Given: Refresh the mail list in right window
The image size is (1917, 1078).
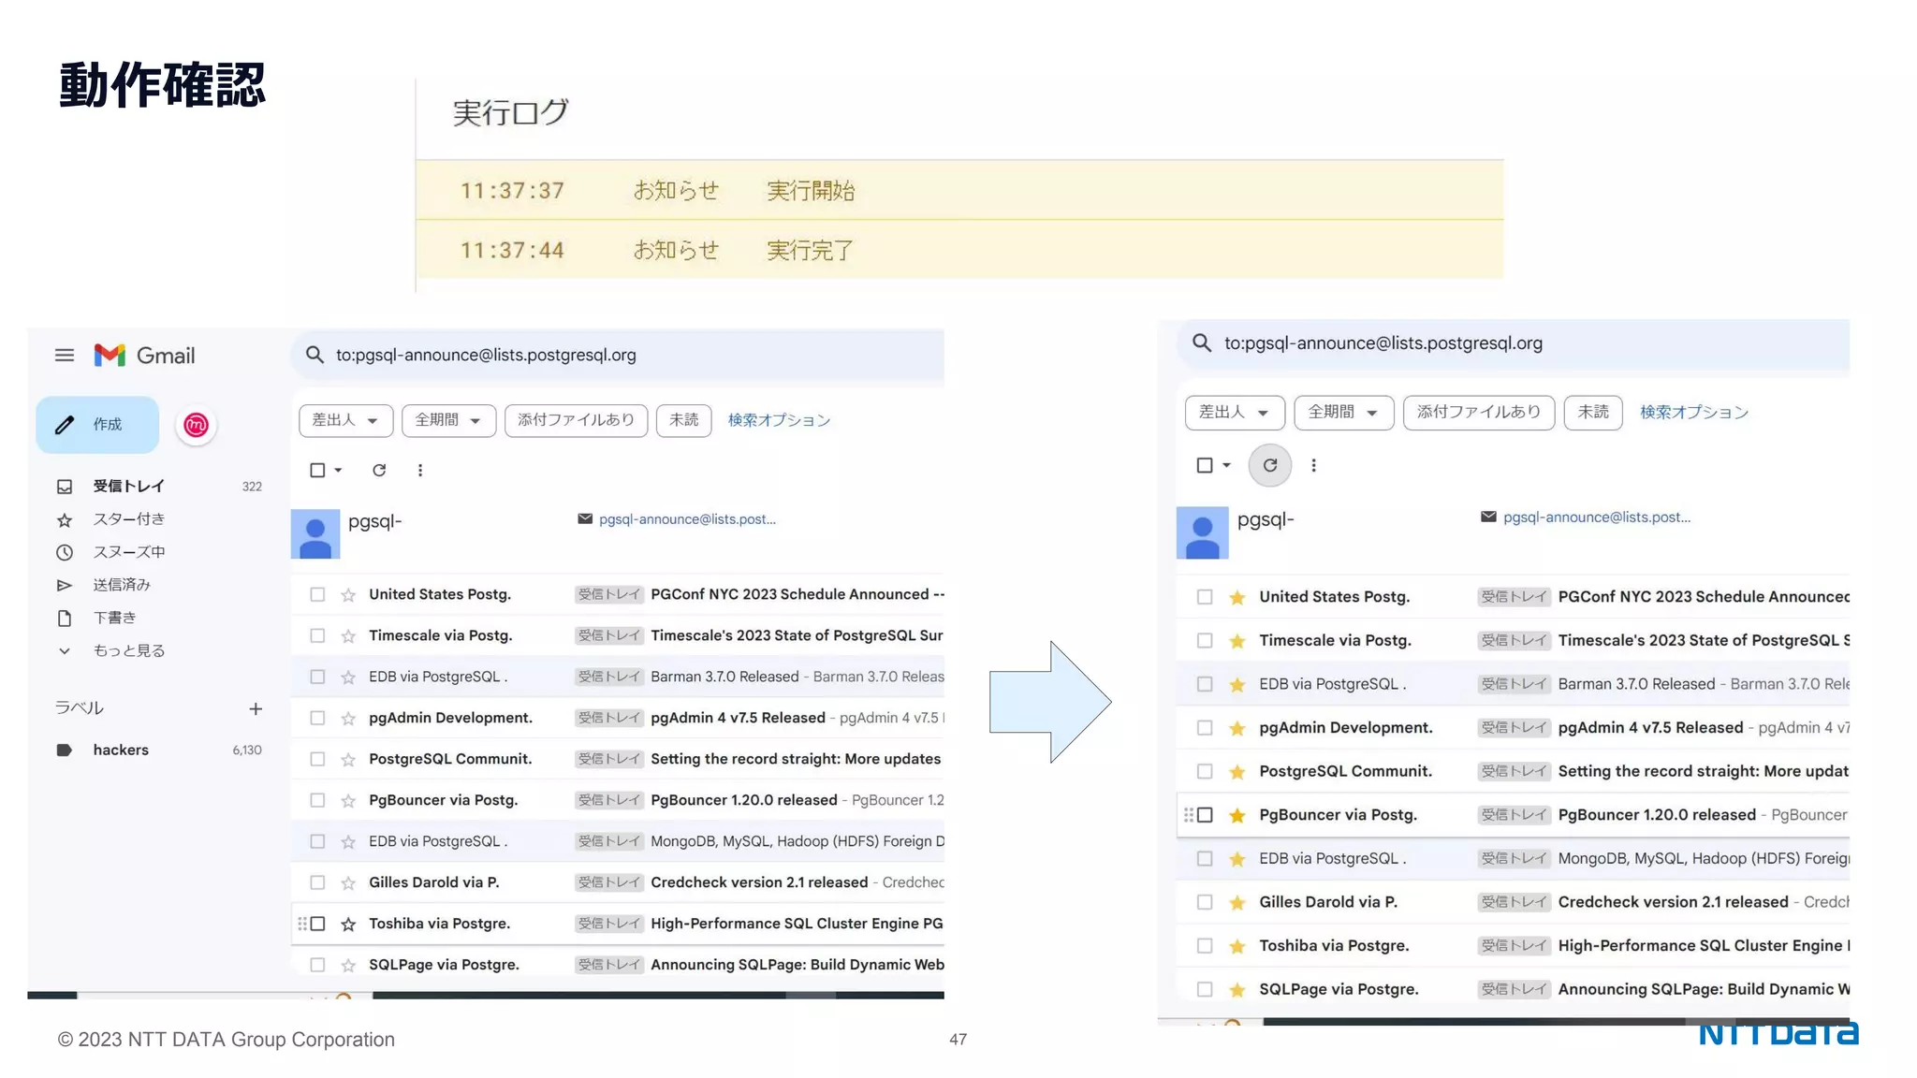Looking at the screenshot, I should [1269, 465].
